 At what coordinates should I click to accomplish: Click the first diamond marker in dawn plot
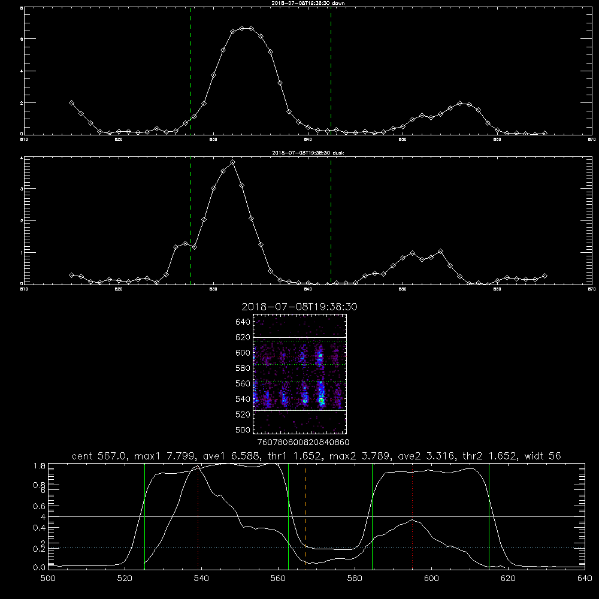(x=71, y=103)
